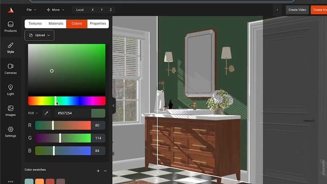Open the Images panel
The image size is (327, 184).
[x=10, y=111]
